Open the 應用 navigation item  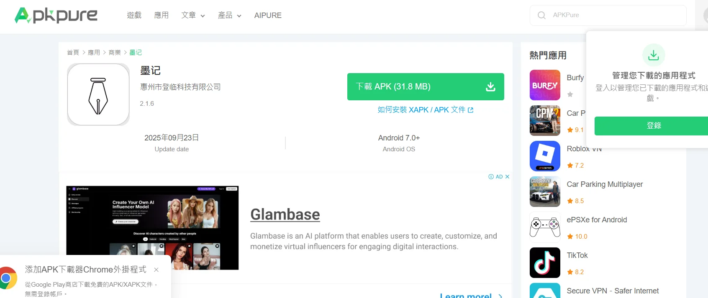point(161,15)
